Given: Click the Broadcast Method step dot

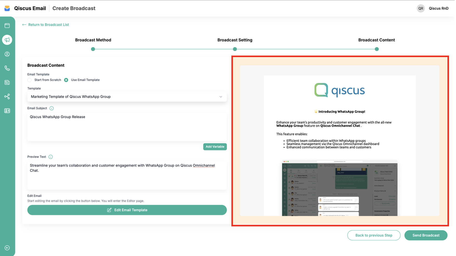Looking at the screenshot, I should pyautogui.click(x=93, y=49).
